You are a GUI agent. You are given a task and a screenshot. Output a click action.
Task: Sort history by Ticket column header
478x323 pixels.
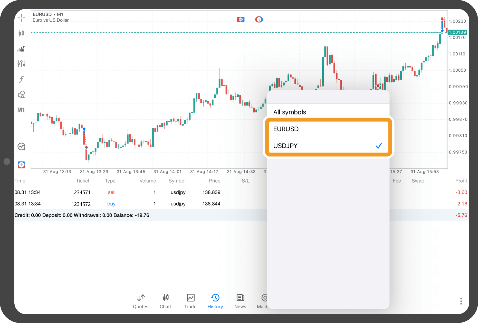(x=82, y=181)
